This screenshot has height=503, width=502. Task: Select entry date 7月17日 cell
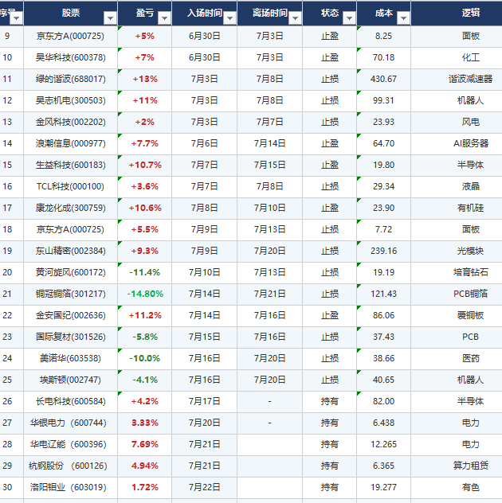click(204, 401)
